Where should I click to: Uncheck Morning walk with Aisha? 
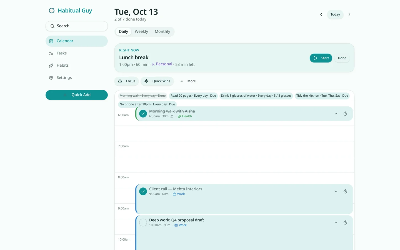click(143, 114)
